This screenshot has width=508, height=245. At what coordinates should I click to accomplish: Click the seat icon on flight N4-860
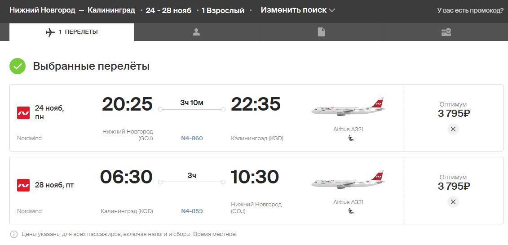(351, 138)
